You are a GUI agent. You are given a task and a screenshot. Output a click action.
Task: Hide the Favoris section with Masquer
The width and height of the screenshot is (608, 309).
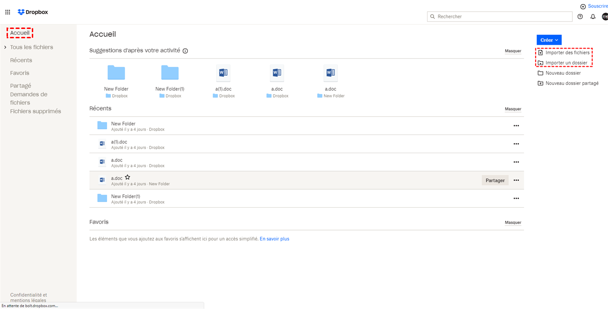click(x=513, y=223)
